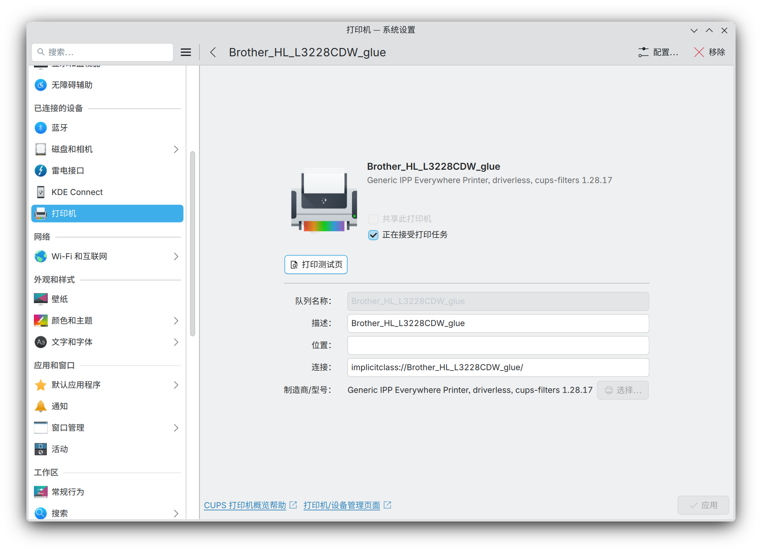Open 通知 settings page

pos(107,406)
